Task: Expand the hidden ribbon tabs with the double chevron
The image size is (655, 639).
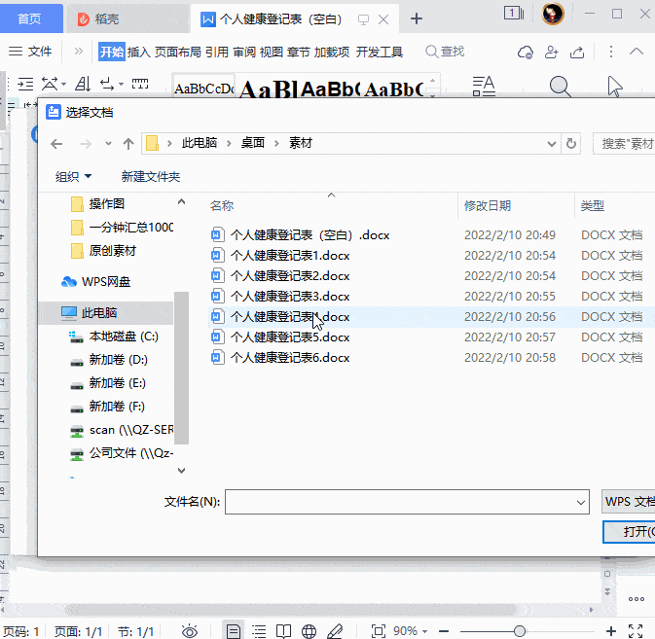Action: pyautogui.click(x=78, y=52)
